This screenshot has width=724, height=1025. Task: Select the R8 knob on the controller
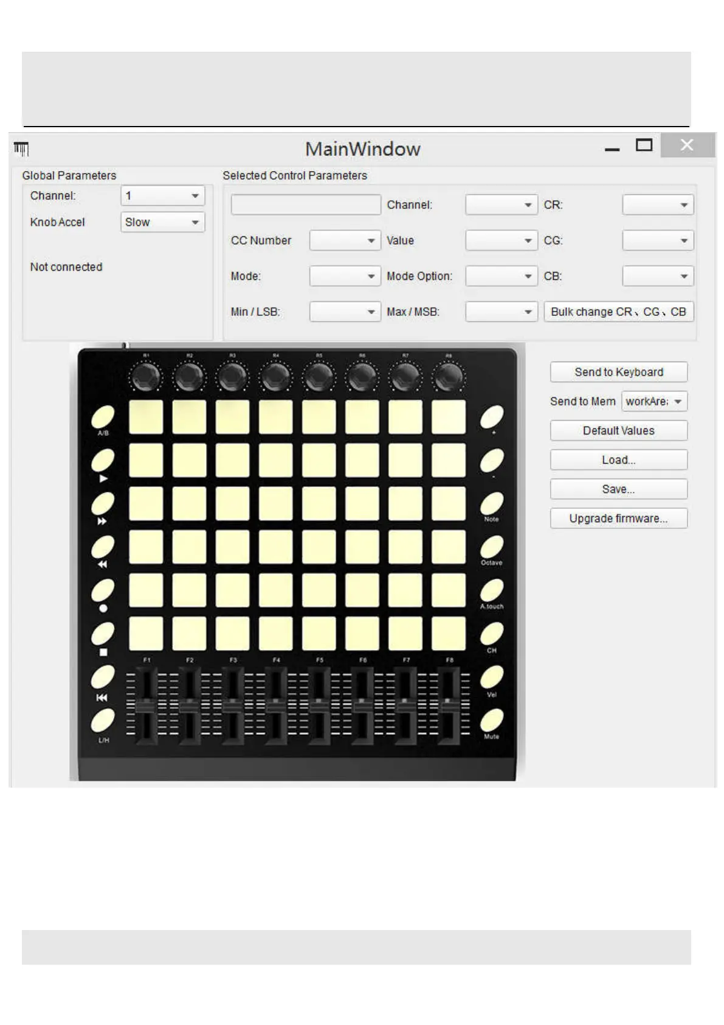pyautogui.click(x=449, y=377)
